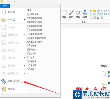The width and height of the screenshot is (110, 99).
Task: Click the redo arrow in title bar
Action: pos(11,1)
